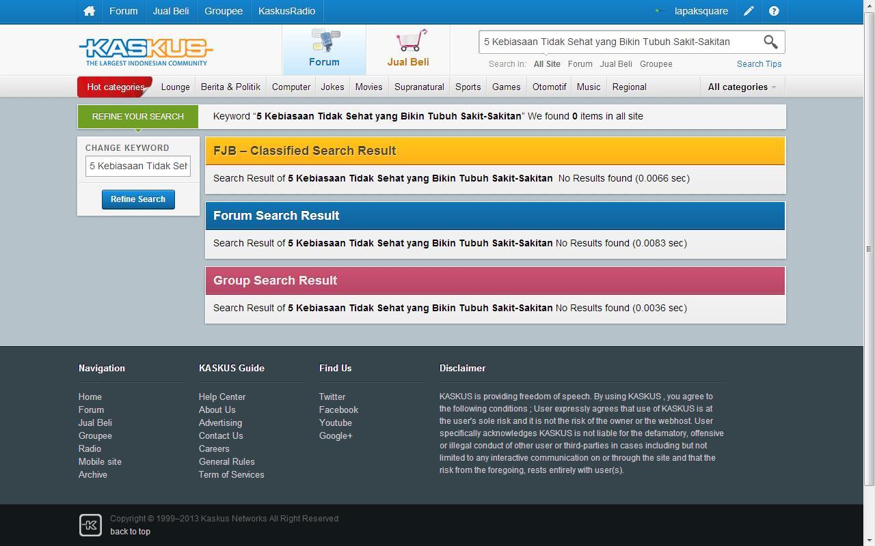Open Youtube link
Viewport: 875px width, 546px height.
coord(336,422)
